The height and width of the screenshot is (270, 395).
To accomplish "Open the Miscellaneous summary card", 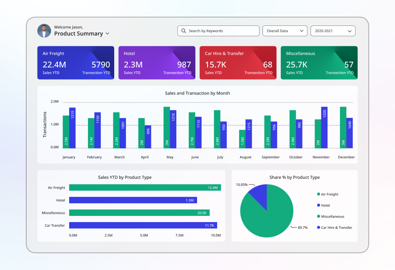I will [x=319, y=63].
